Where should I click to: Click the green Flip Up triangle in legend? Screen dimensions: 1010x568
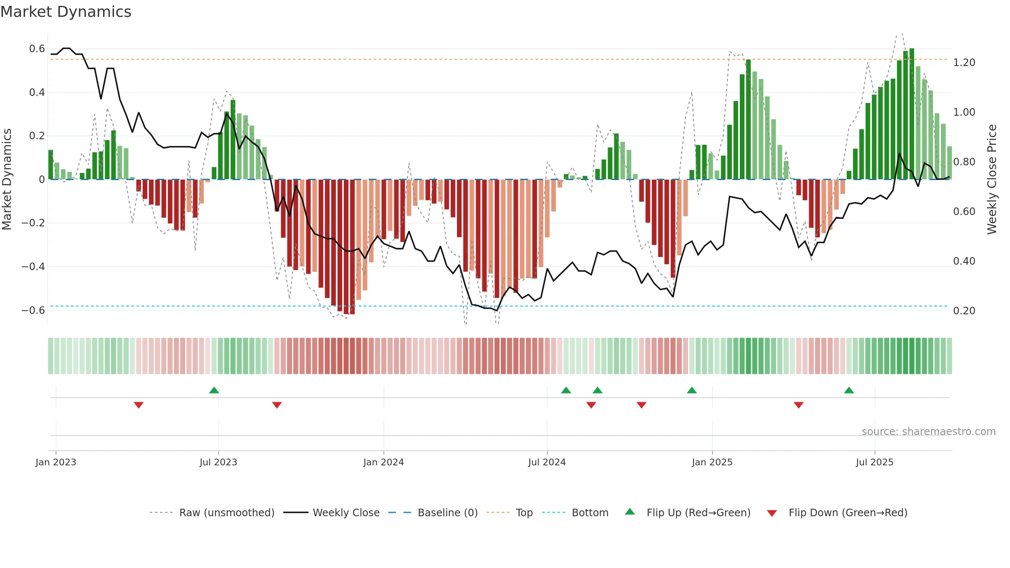coord(630,512)
